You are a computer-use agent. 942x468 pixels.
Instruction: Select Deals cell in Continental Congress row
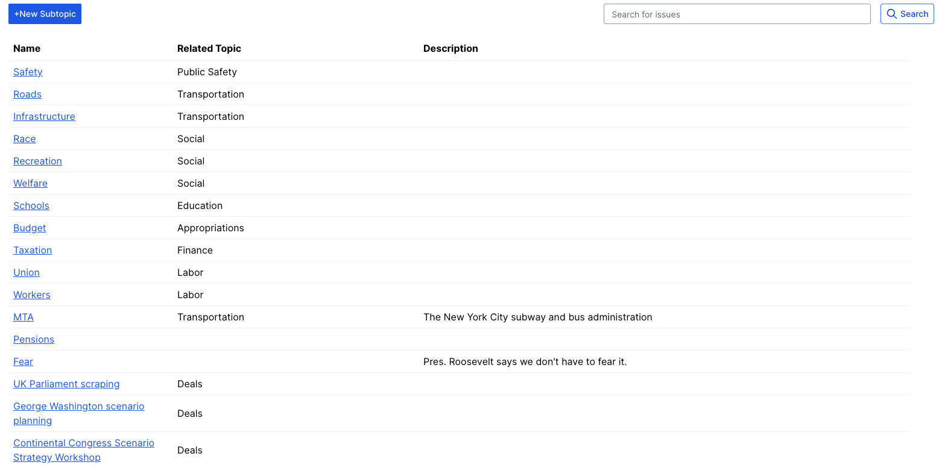(x=189, y=450)
